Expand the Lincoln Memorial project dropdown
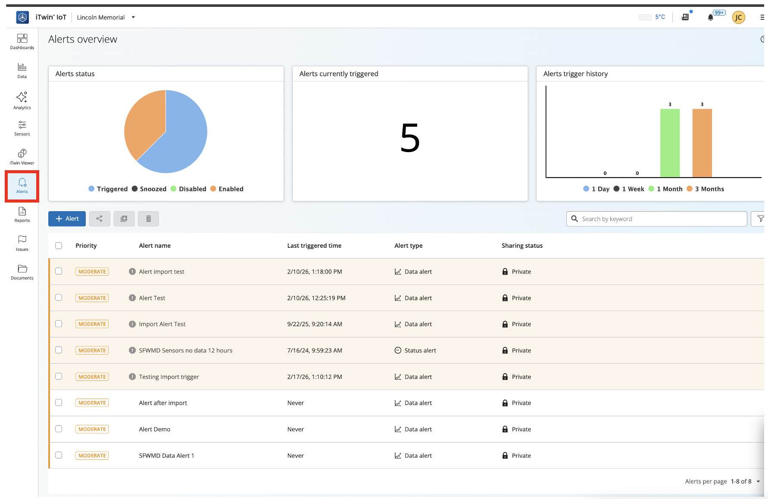 pos(133,17)
